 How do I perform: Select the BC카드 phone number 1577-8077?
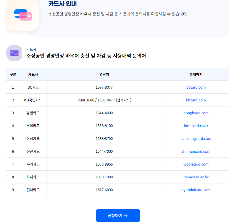(104, 87)
